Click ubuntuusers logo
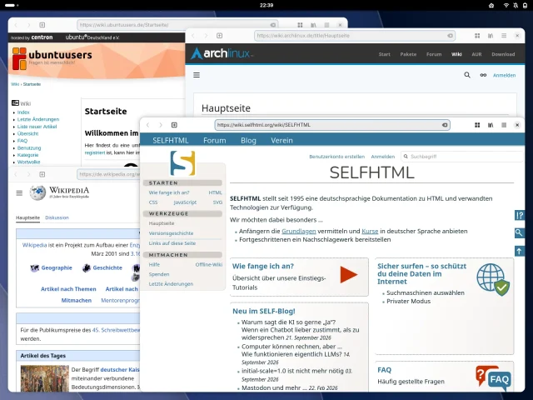Viewport: 533px width, 400px height. (52, 58)
